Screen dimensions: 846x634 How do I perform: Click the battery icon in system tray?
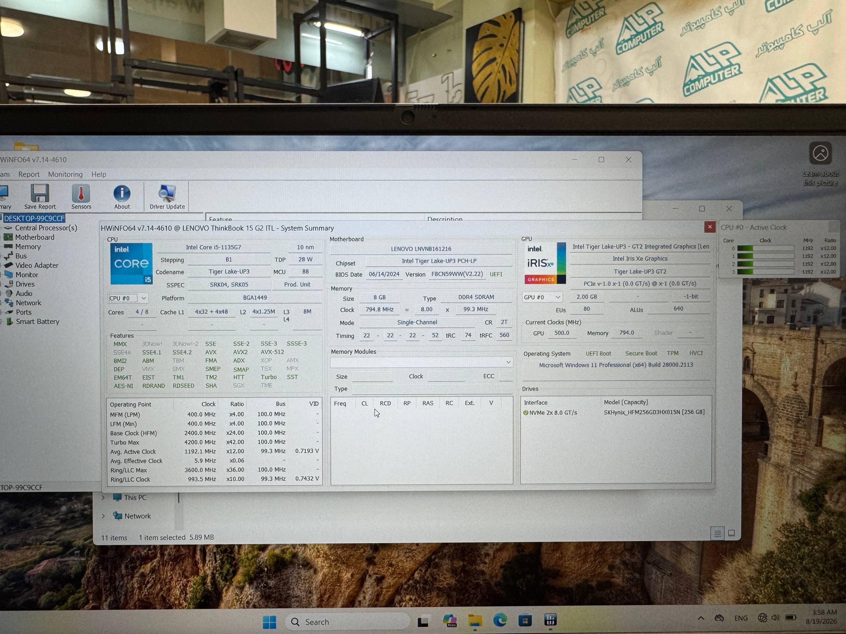(790, 617)
